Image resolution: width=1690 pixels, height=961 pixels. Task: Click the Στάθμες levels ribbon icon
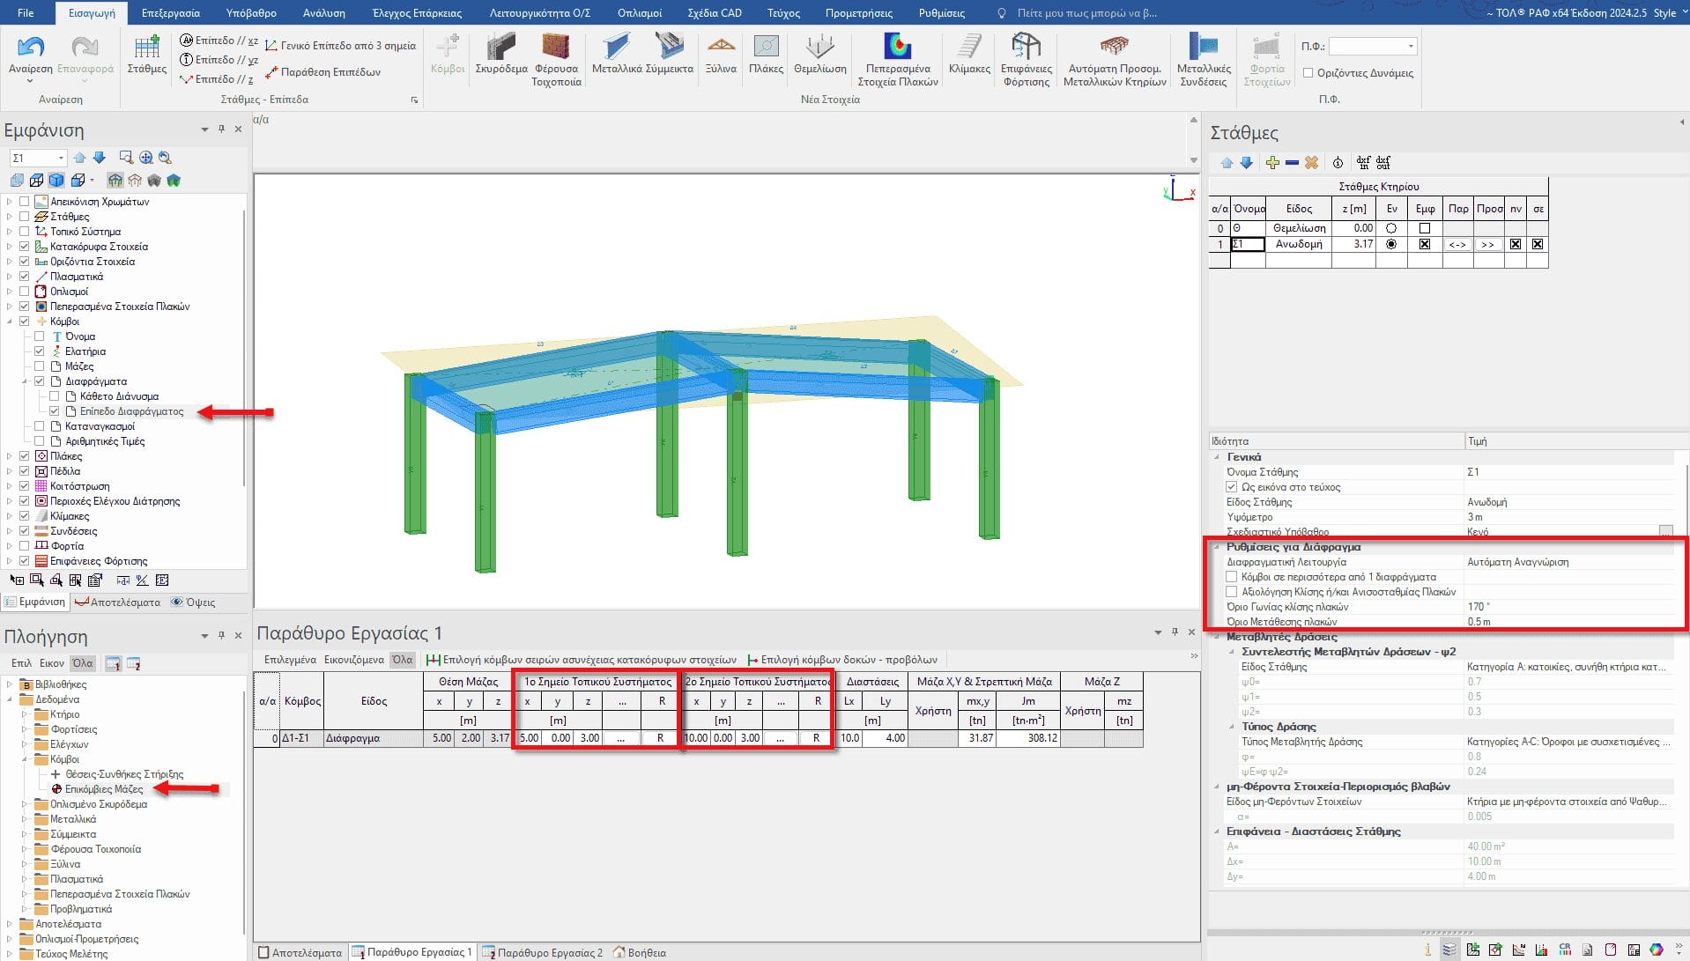tap(146, 54)
